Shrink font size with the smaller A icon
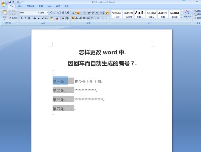Viewport: 201px width, 152px height. (54, 13)
